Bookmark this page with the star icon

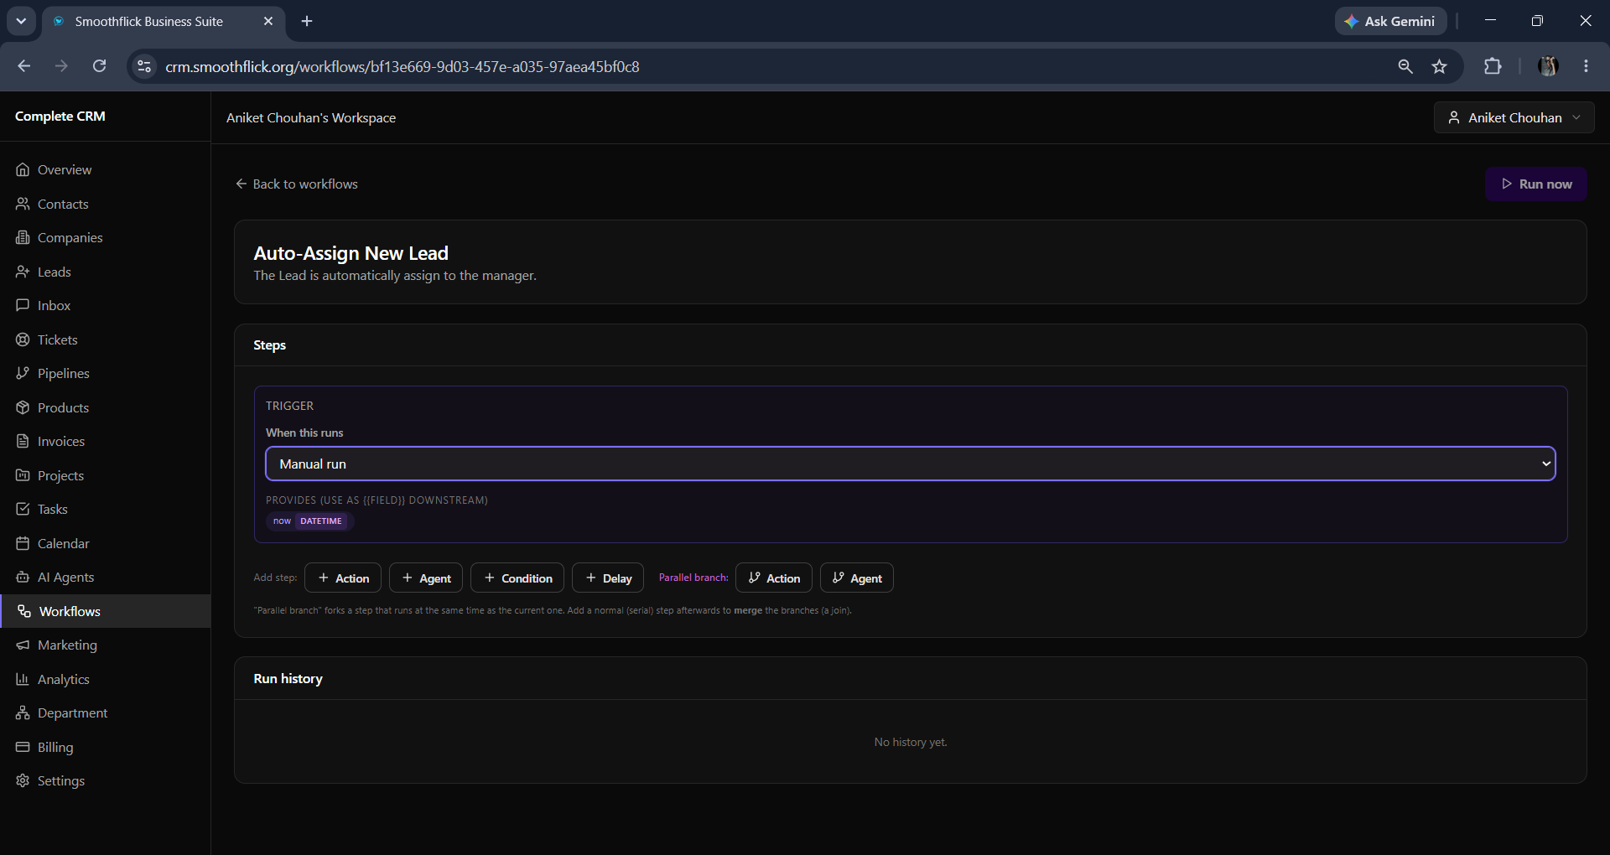point(1440,66)
